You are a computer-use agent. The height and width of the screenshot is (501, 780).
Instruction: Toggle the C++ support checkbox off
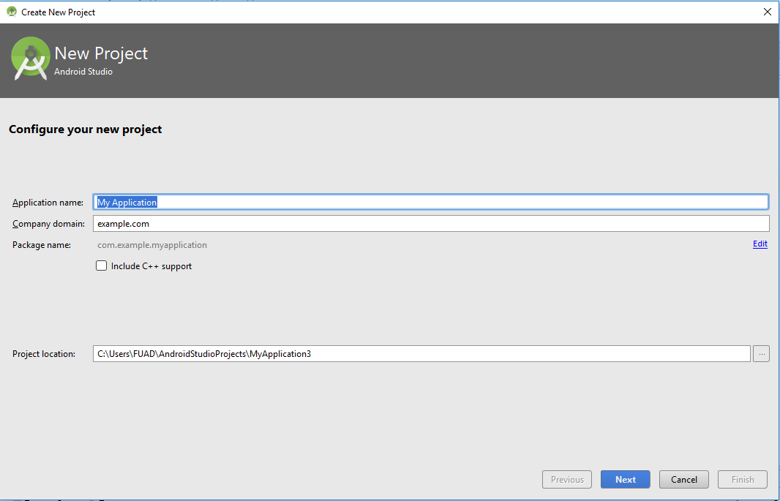(101, 265)
